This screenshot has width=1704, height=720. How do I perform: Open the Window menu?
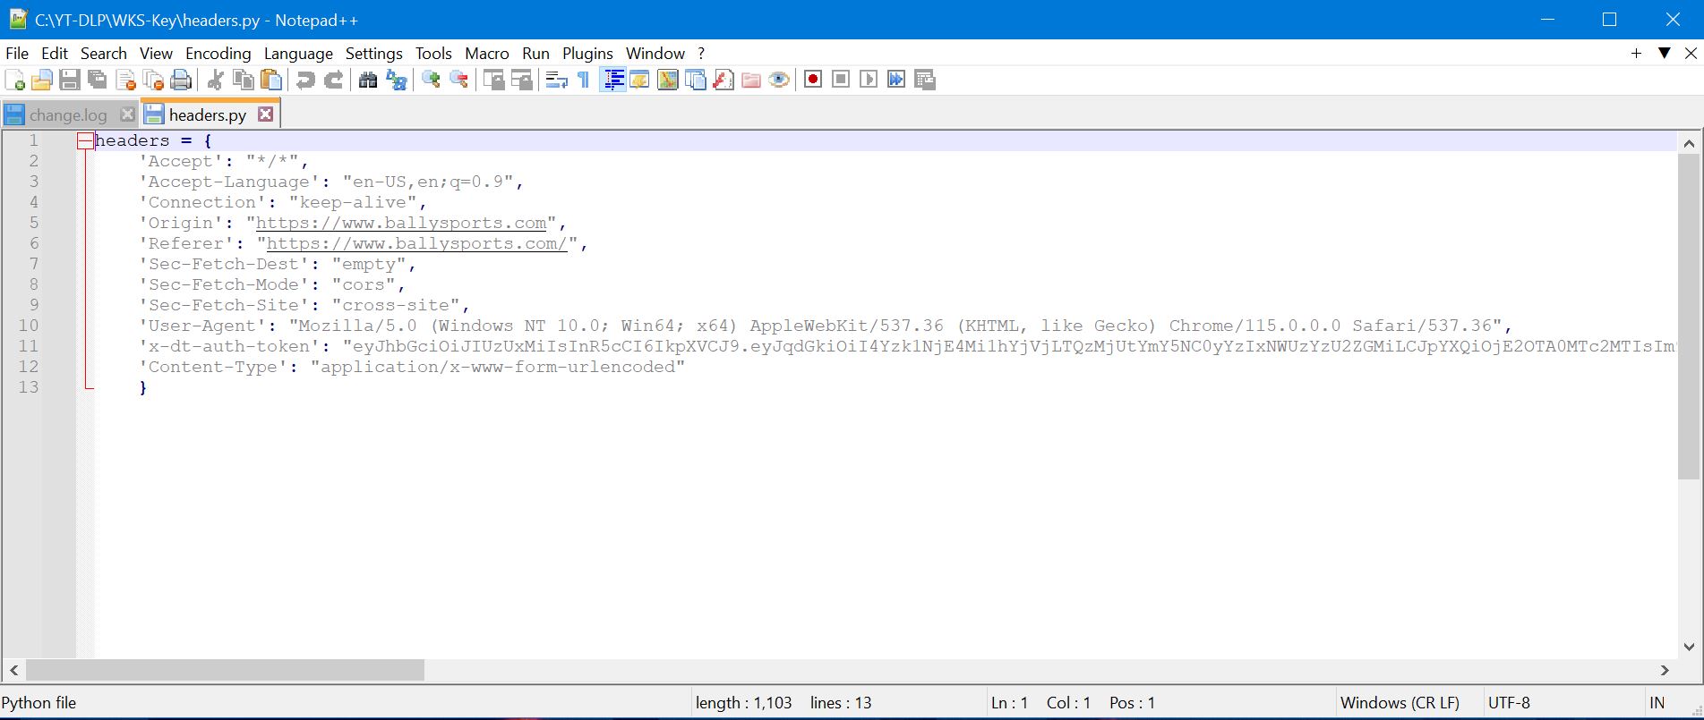coord(655,54)
